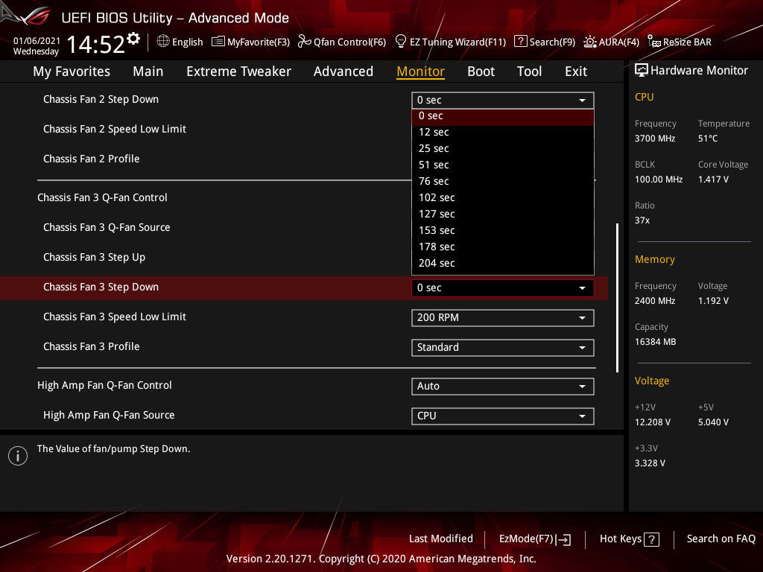
Task: Open the Tool tab
Action: pyautogui.click(x=529, y=71)
